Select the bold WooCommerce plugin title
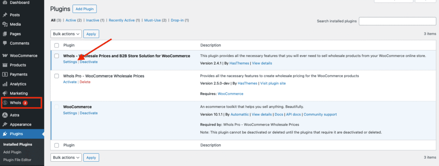Screen dimensions: 439x166 [x=77, y=107]
